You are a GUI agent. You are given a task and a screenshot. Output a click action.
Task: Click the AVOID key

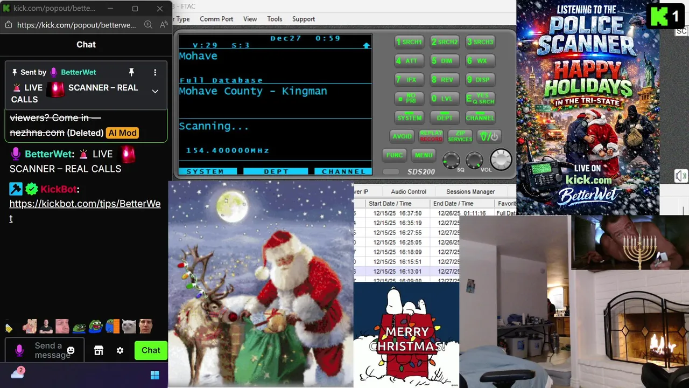402,136
